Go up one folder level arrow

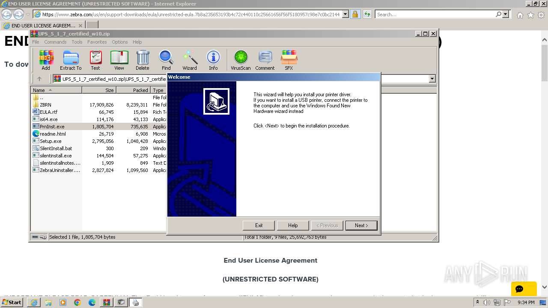(39, 79)
